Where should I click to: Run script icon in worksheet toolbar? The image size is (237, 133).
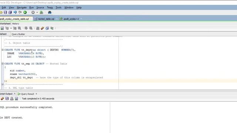[x=2, y=28]
